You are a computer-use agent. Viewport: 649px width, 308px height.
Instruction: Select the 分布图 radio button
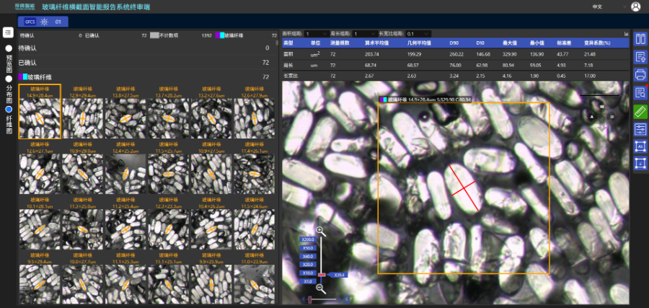pos(9,79)
